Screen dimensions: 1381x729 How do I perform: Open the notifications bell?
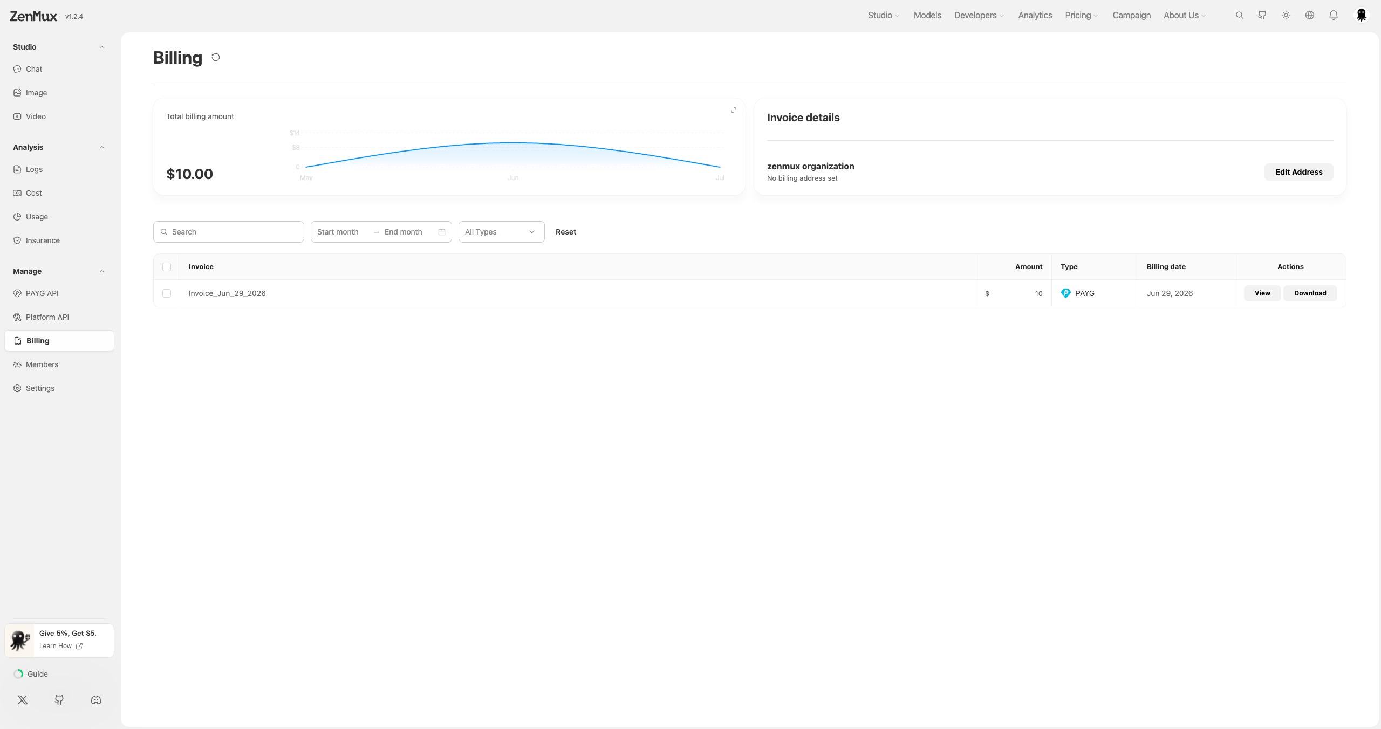pos(1334,15)
